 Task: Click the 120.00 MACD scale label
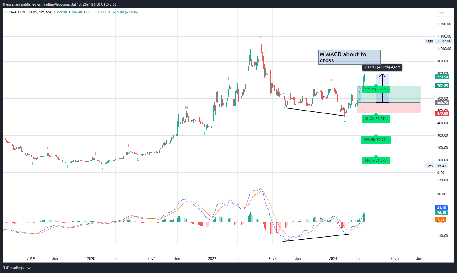pos(443,180)
